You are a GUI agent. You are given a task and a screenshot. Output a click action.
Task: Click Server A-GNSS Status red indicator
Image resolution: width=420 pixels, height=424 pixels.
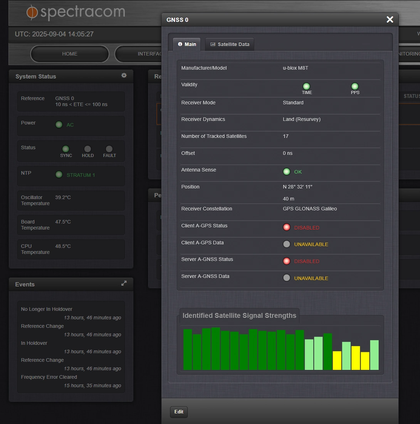(x=287, y=261)
